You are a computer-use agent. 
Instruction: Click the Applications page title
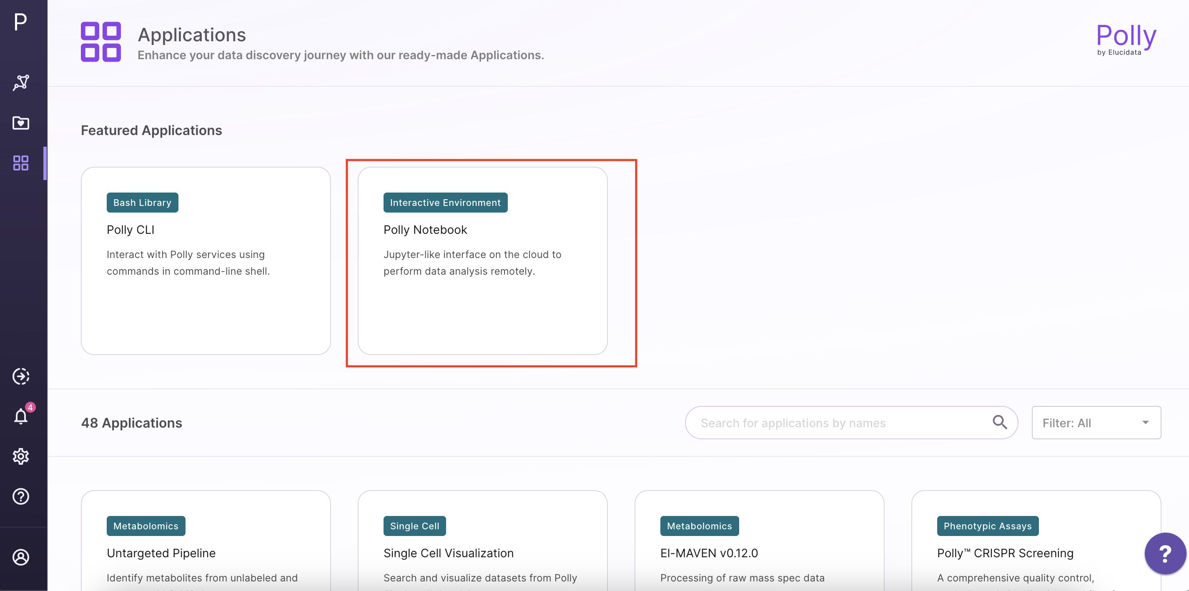(x=191, y=35)
